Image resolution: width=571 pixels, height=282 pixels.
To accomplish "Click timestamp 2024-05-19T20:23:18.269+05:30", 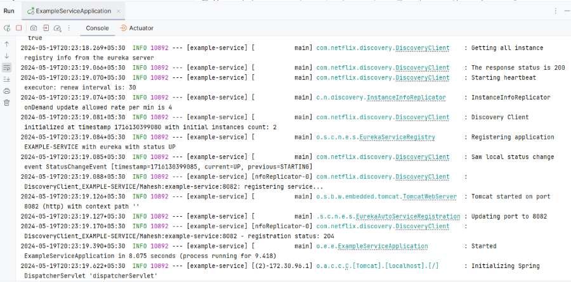I will tap(73, 48).
